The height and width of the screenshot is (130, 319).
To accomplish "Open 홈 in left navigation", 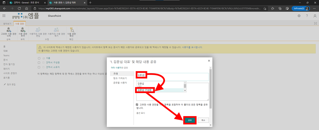I will [x=4, y=46].
